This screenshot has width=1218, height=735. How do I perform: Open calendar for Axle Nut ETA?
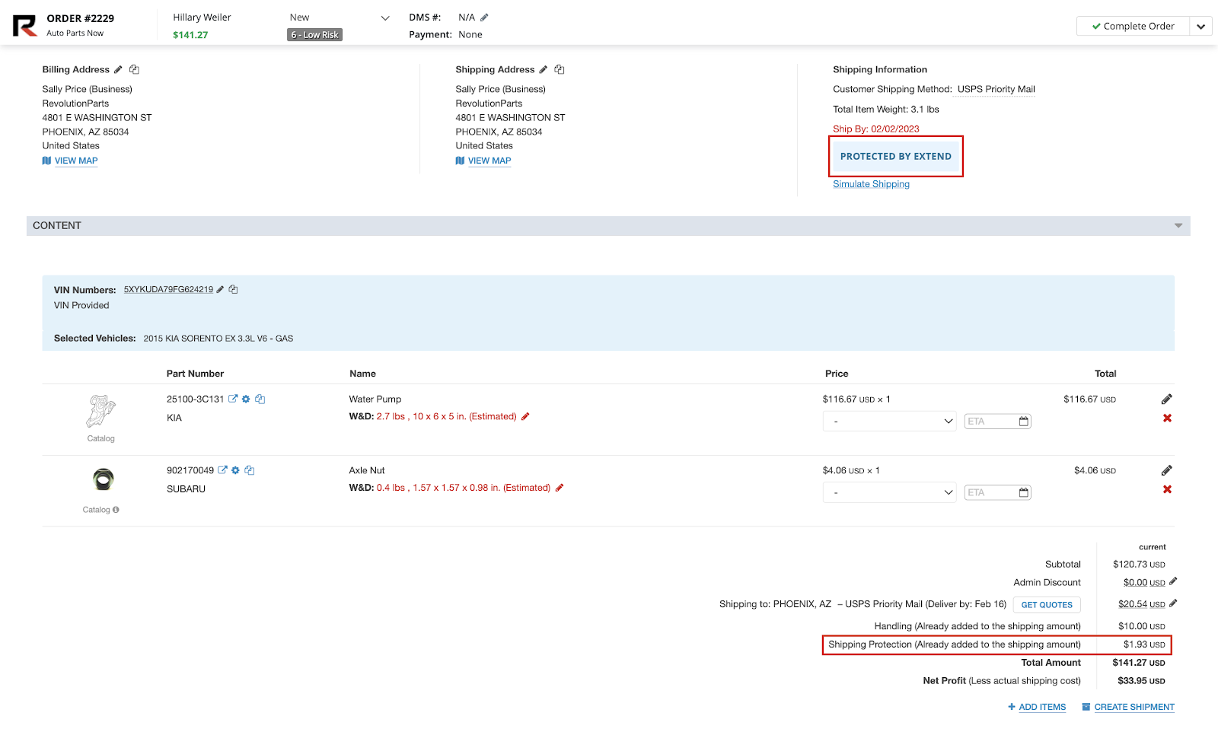coord(1024,492)
